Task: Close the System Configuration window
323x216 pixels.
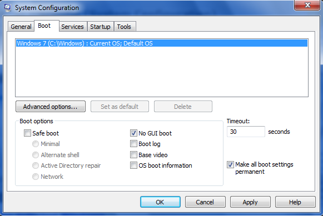Action: pyautogui.click(x=307, y=5)
